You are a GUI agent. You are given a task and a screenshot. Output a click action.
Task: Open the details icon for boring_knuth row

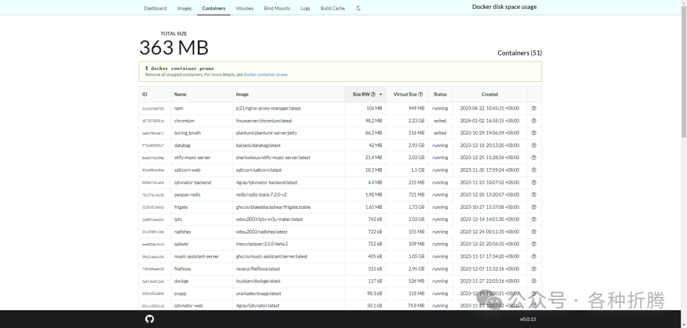point(534,133)
